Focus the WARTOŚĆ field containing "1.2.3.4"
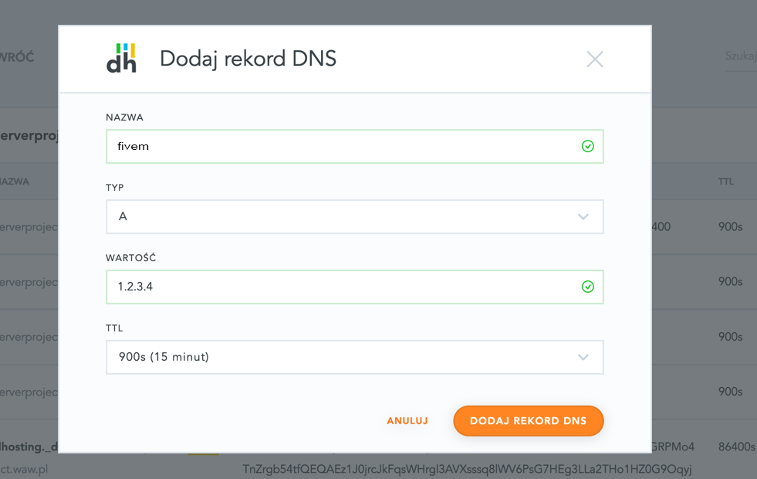 pyautogui.click(x=340, y=287)
